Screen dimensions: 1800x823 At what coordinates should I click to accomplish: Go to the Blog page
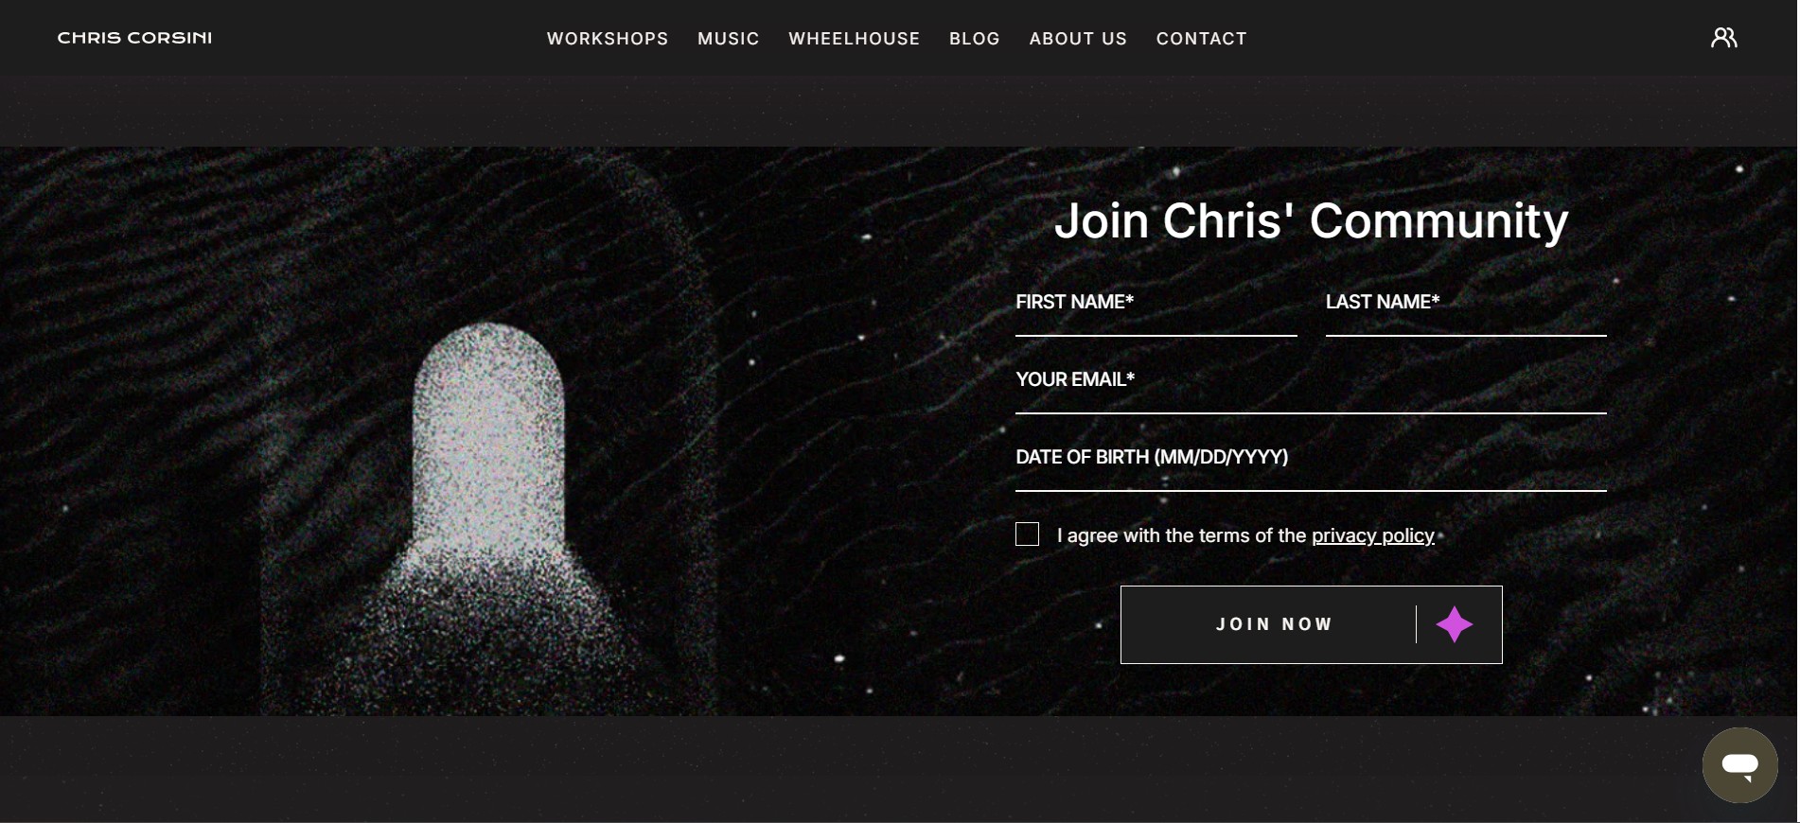pyautogui.click(x=975, y=39)
